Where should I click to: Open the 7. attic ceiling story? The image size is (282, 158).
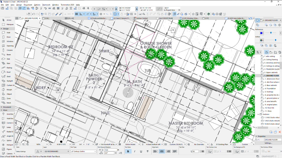tap(269, 56)
